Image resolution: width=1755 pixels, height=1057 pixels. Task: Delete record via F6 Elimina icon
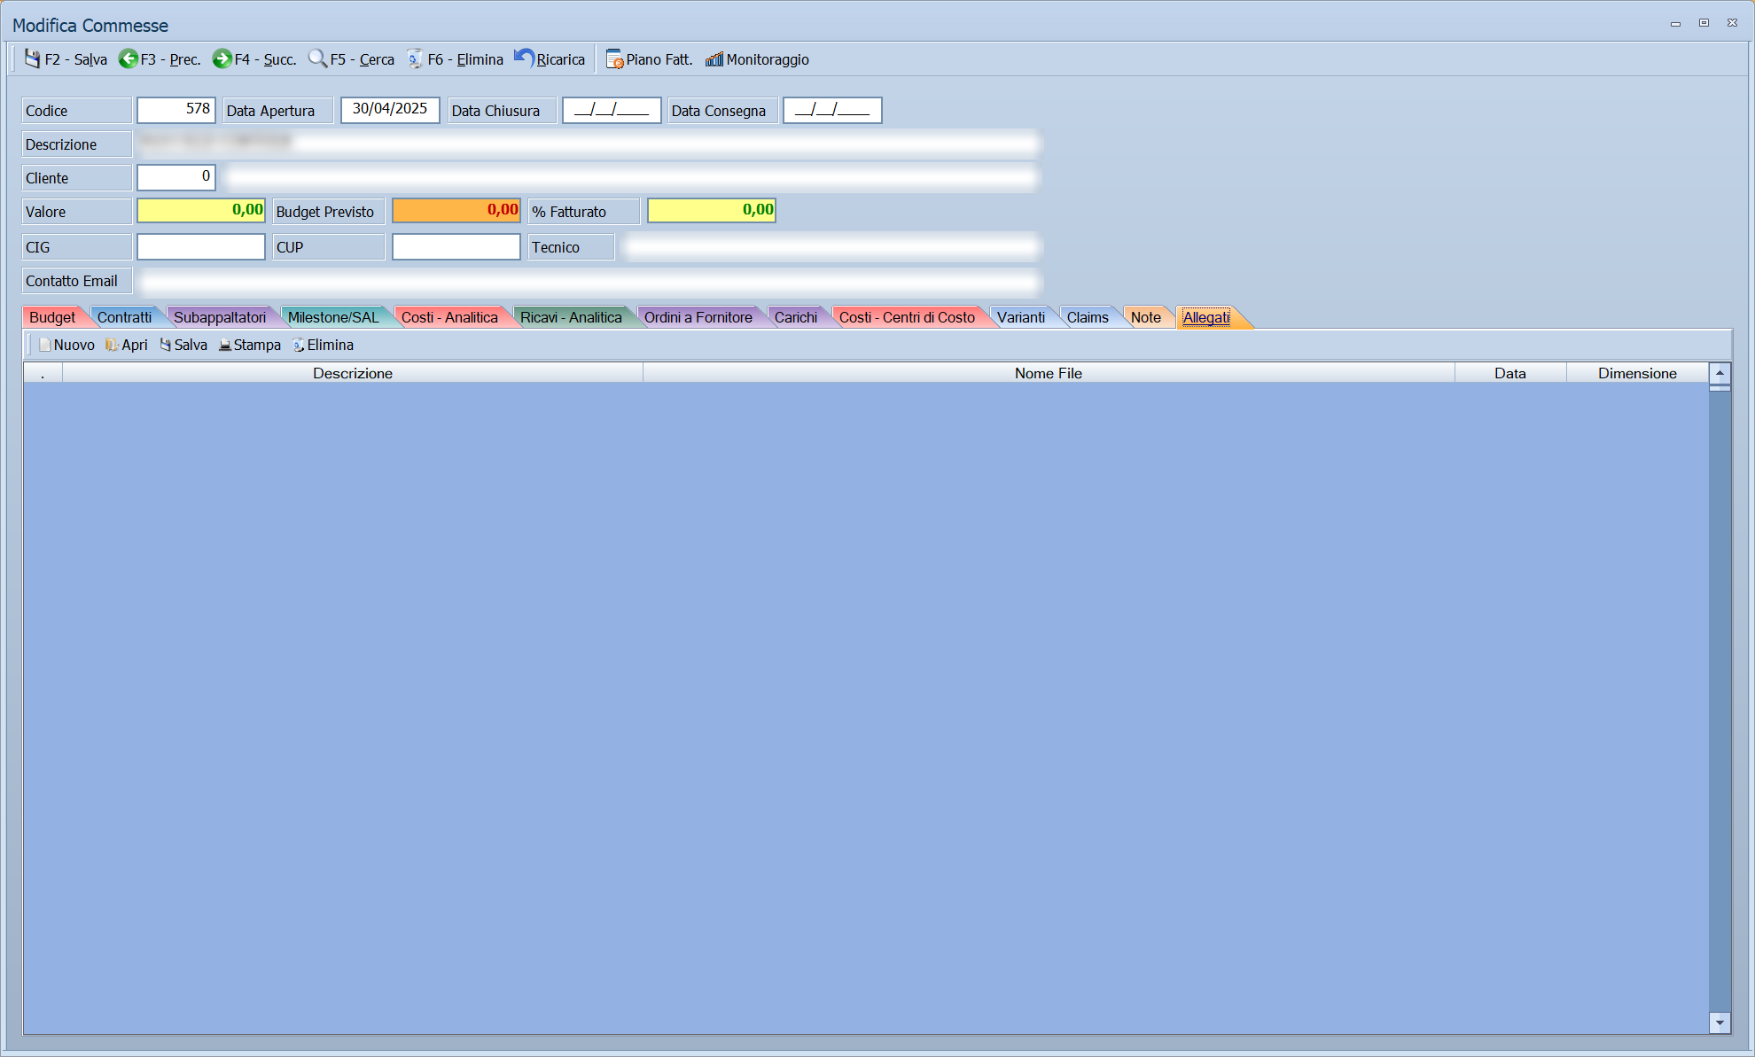[x=414, y=58]
